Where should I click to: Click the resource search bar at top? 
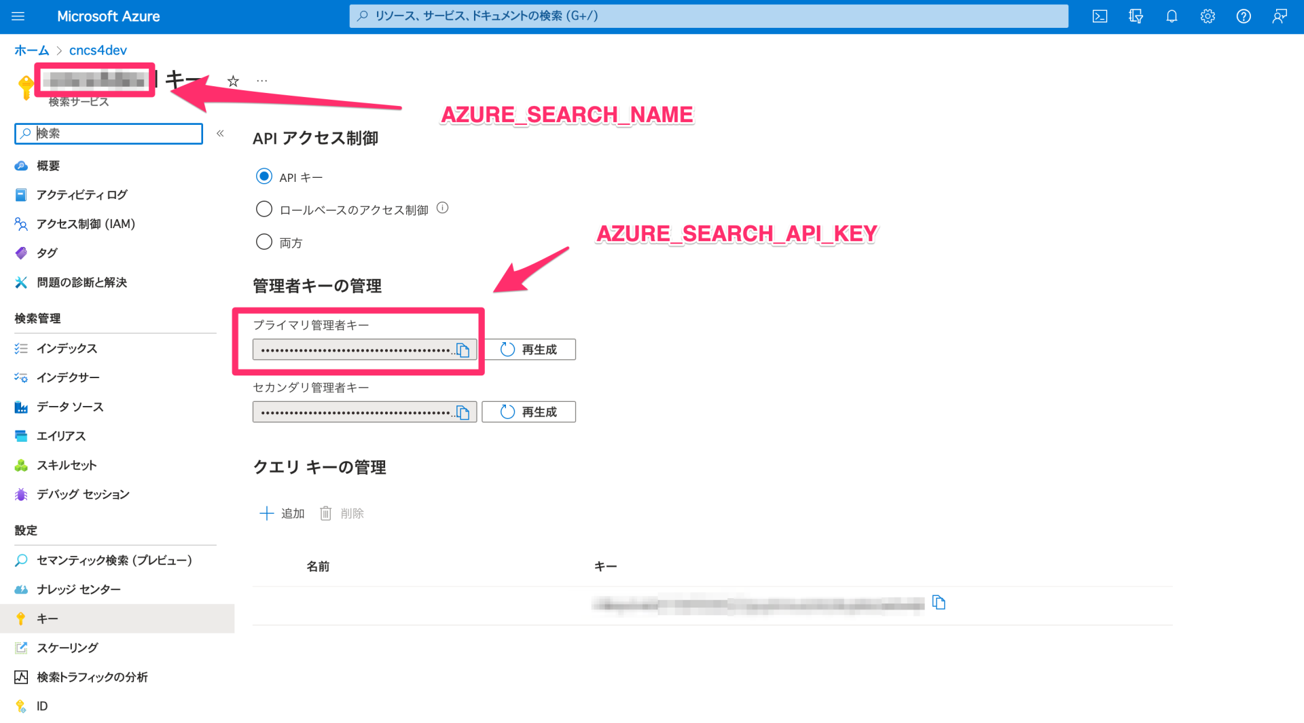[x=708, y=16]
